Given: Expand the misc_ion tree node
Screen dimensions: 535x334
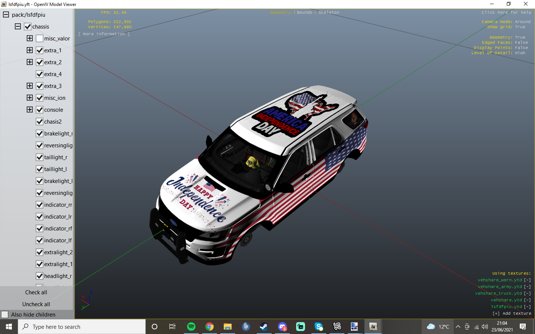Looking at the screenshot, I should pyautogui.click(x=30, y=98).
